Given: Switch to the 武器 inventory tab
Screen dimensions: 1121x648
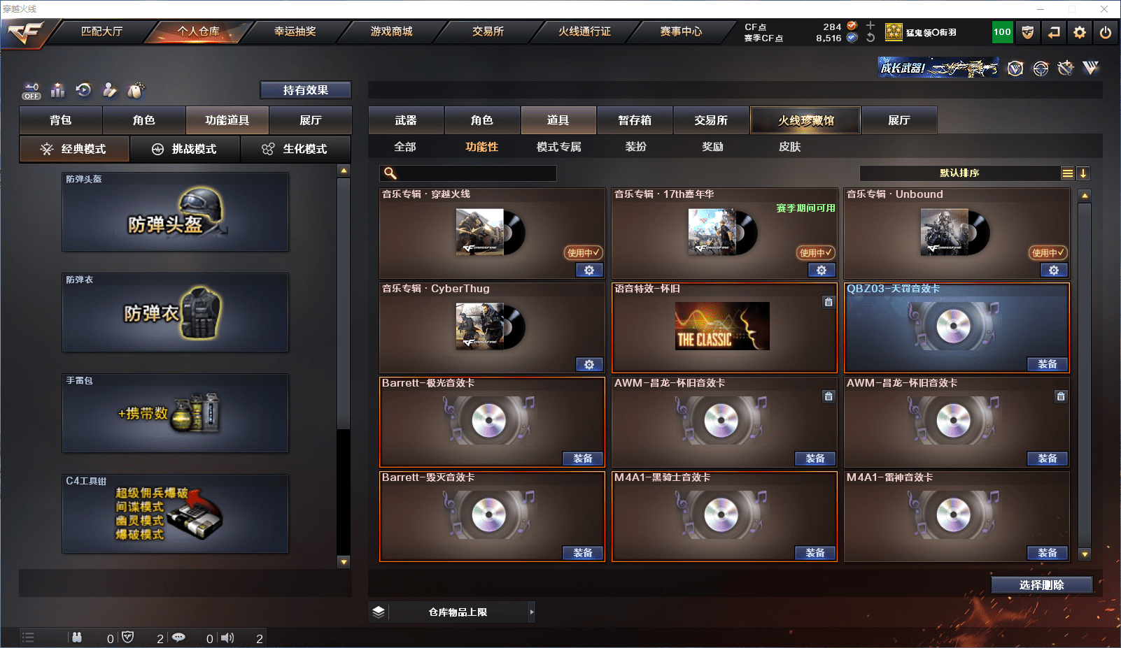Looking at the screenshot, I should tap(406, 120).
